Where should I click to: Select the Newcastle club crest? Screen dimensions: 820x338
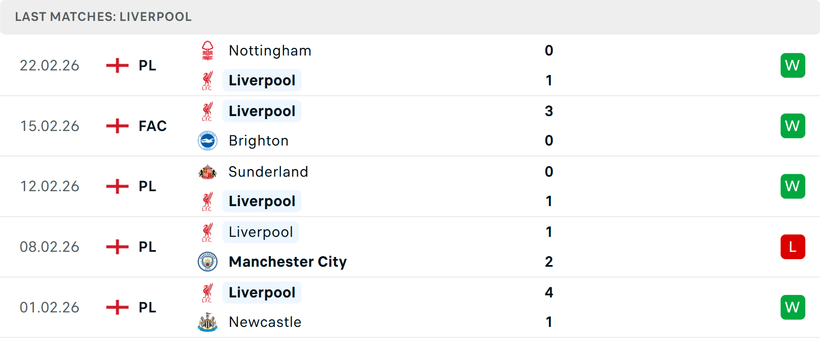[208, 322]
